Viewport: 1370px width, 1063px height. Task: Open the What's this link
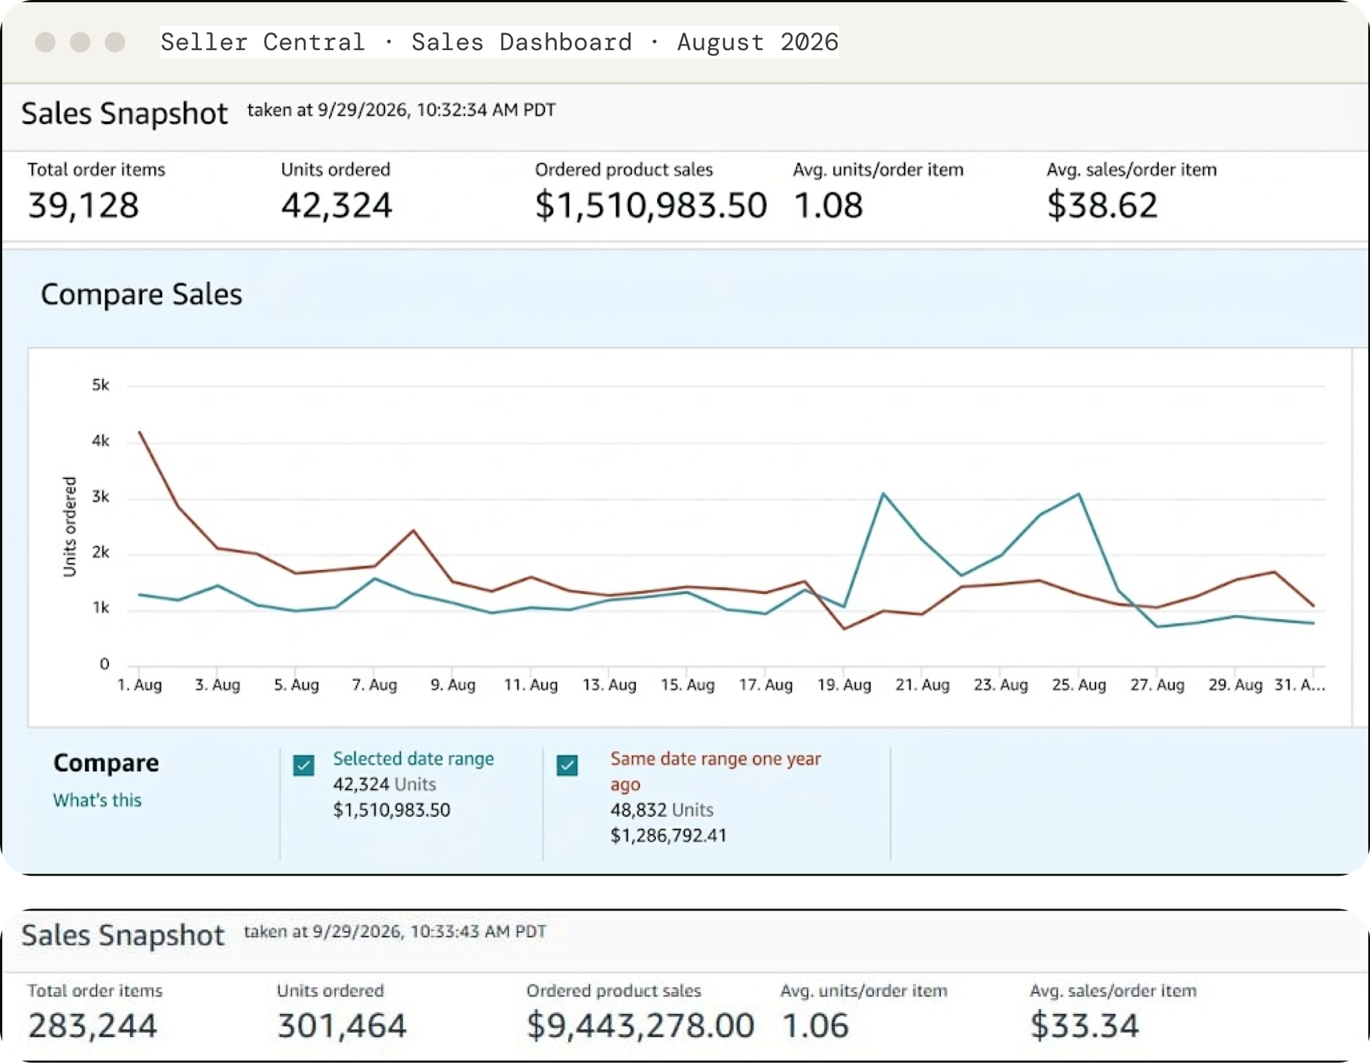click(x=97, y=800)
